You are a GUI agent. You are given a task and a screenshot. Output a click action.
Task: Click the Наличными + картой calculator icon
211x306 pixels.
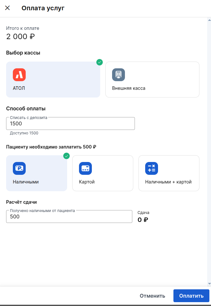click(x=151, y=168)
